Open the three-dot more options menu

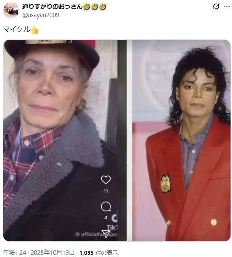pyautogui.click(x=227, y=7)
